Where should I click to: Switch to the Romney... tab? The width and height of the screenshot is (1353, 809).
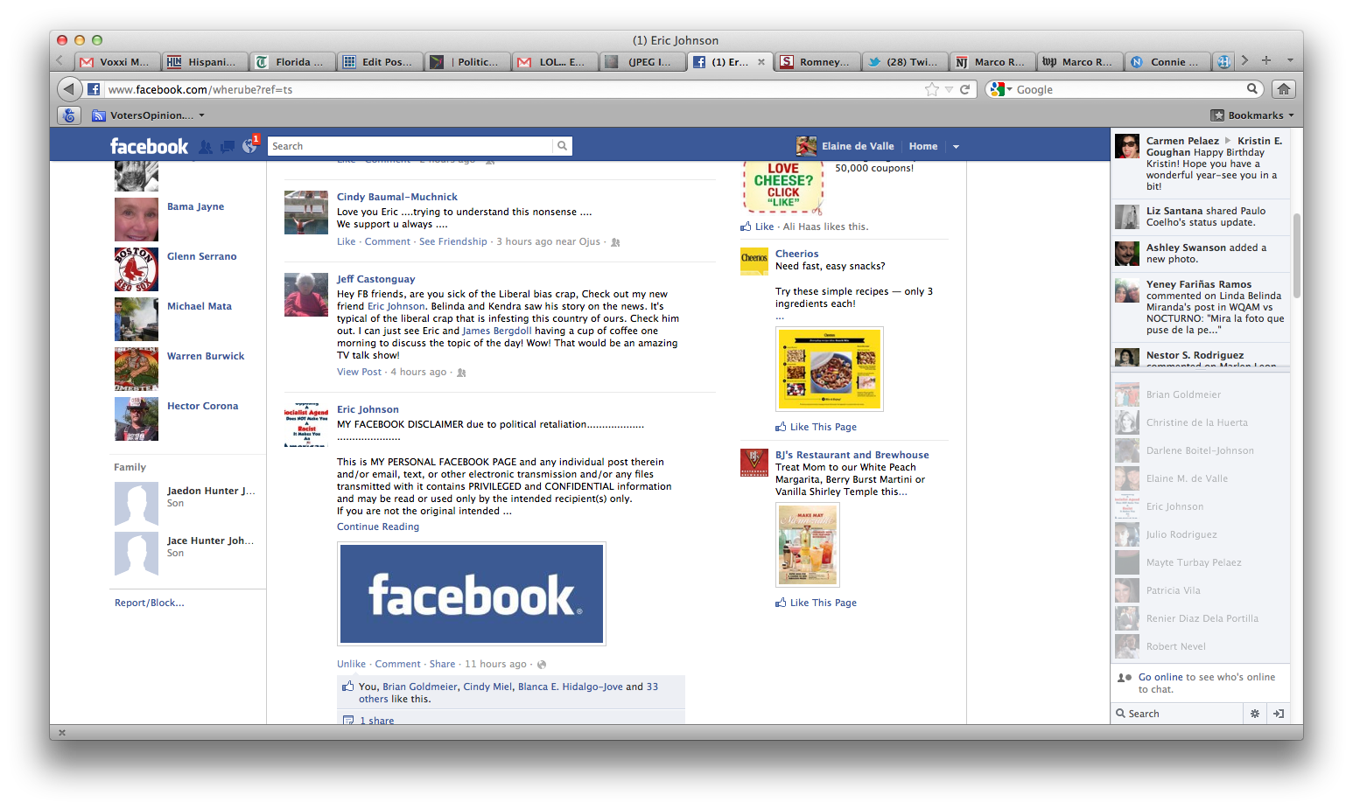[x=817, y=62]
